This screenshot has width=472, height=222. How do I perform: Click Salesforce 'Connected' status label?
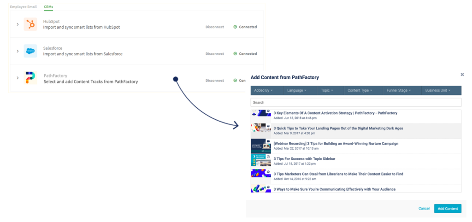(x=248, y=53)
